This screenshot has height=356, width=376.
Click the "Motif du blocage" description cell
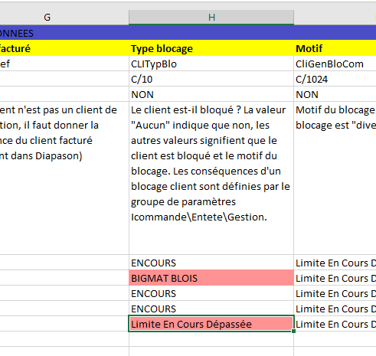point(335,178)
